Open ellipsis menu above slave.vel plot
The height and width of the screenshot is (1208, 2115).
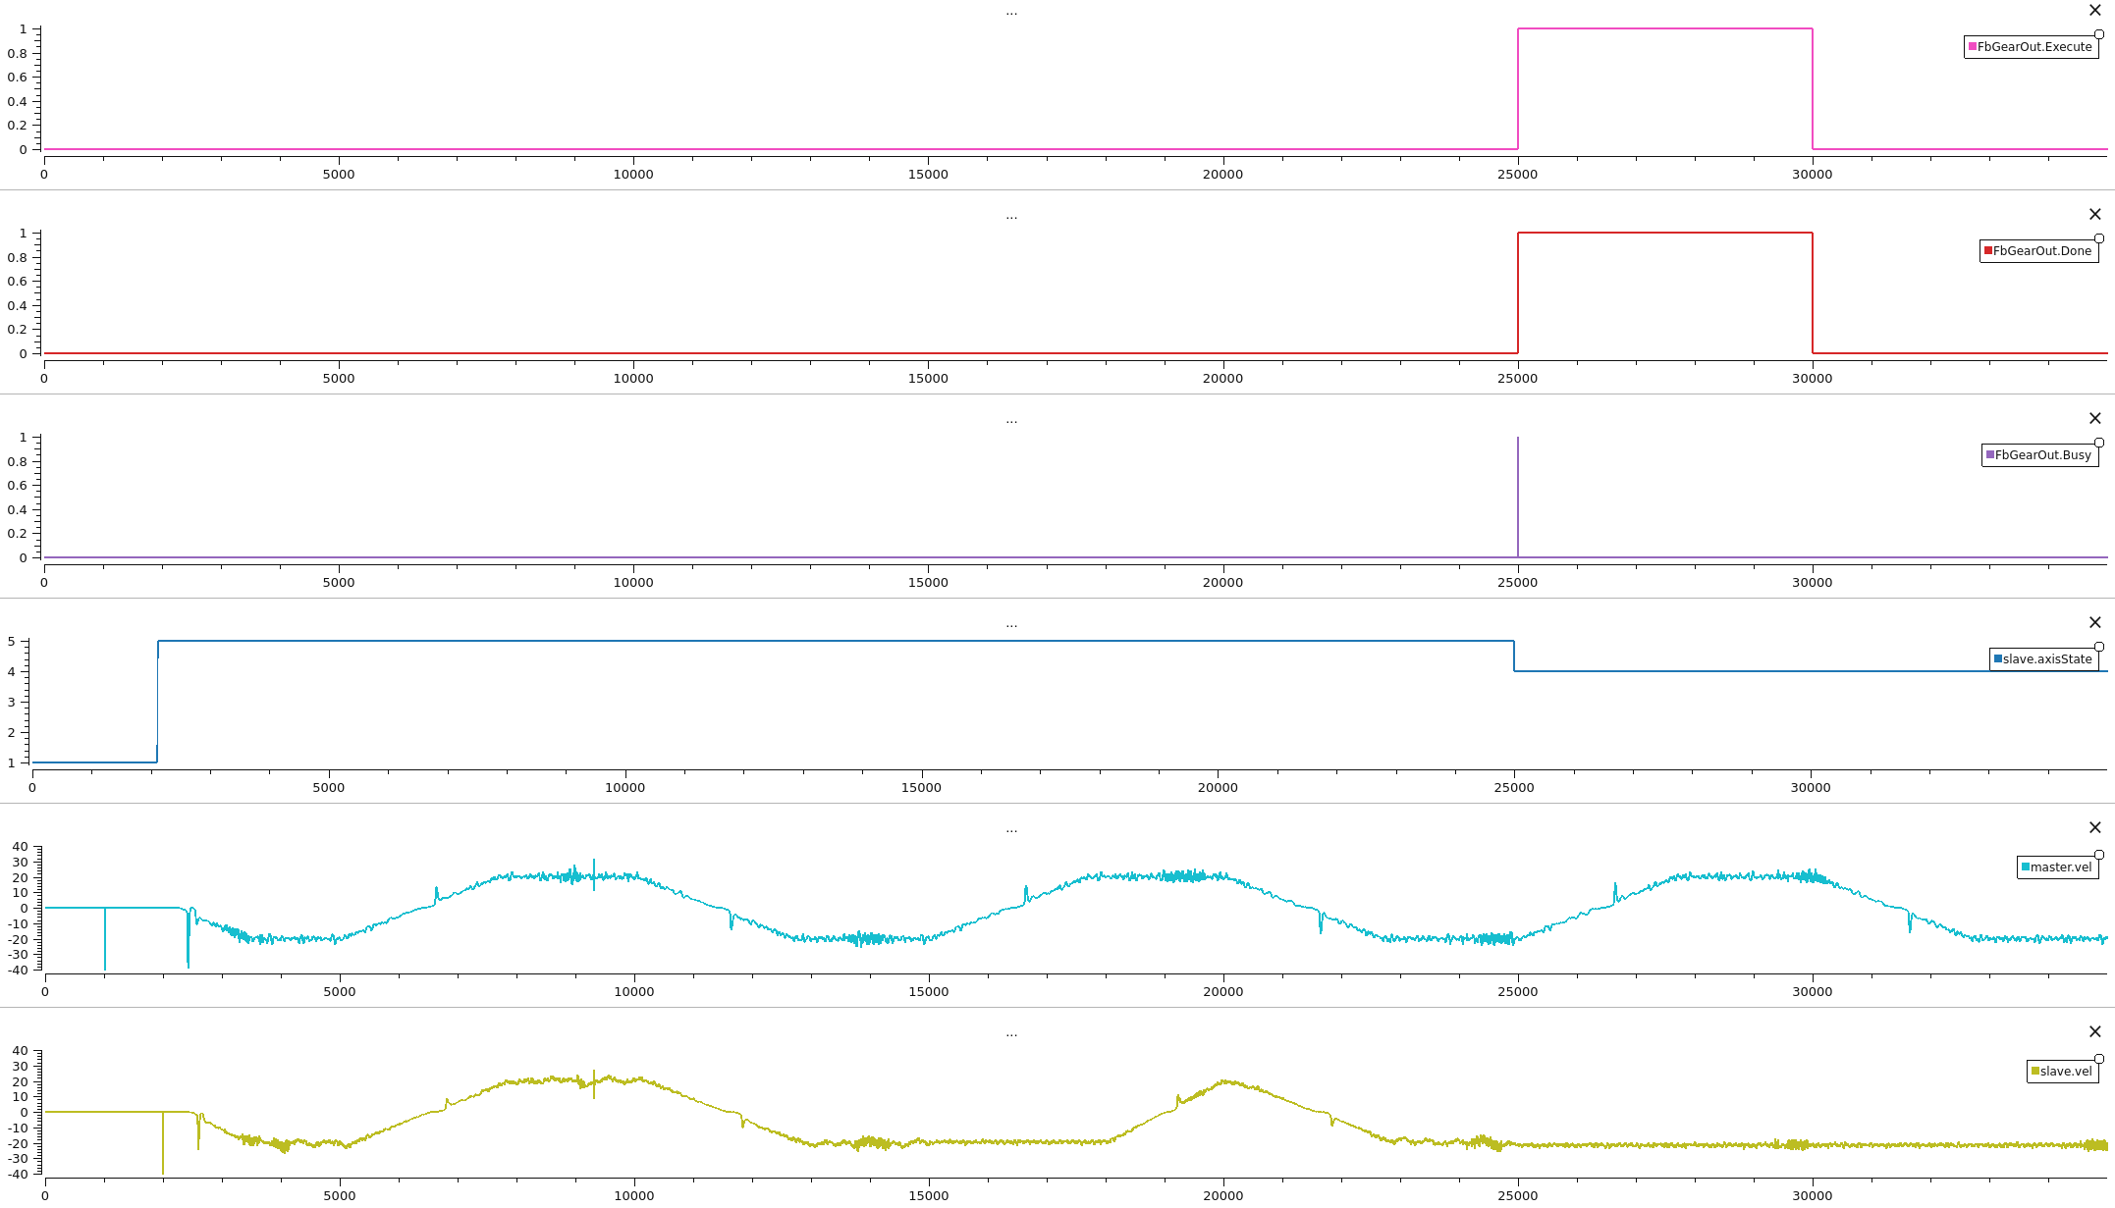point(1011,1034)
